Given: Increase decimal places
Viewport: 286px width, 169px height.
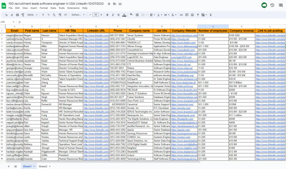Looking at the screenshot, I should coord(60,15).
